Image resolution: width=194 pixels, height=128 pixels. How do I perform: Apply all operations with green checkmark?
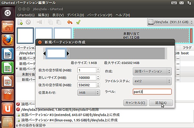79,22
